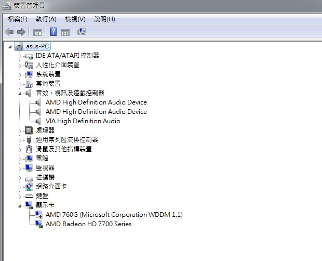This screenshot has height=261, width=322.
Task: Expand 系統裝置 node
Action: pos(20,75)
